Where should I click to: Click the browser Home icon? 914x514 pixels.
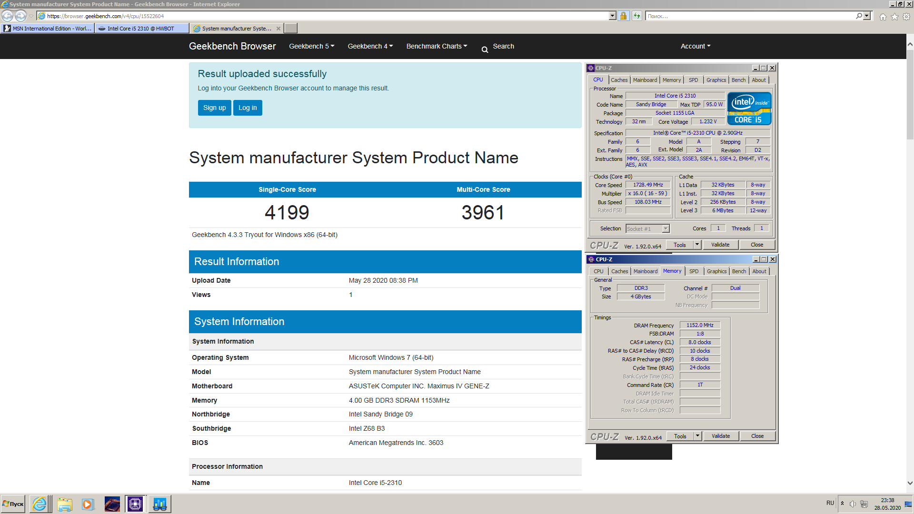[883, 17]
